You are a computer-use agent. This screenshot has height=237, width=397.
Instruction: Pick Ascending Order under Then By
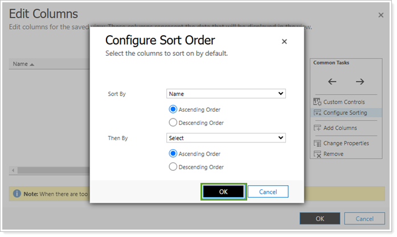pyautogui.click(x=173, y=154)
